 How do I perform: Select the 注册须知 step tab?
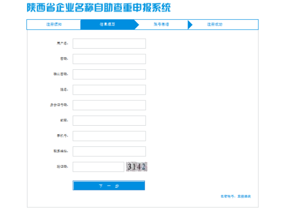pyautogui.click(x=54, y=24)
